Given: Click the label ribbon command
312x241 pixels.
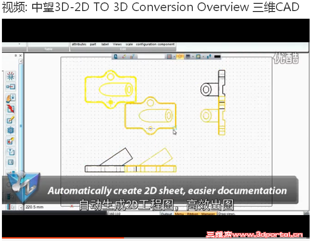Looking at the screenshot, I should pos(105,44).
